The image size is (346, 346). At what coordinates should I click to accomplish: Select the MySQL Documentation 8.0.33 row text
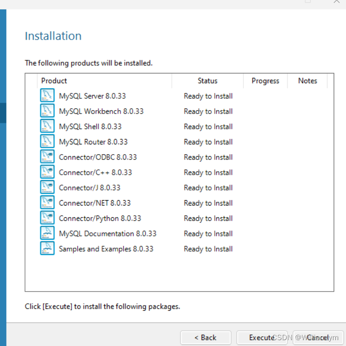pos(108,233)
